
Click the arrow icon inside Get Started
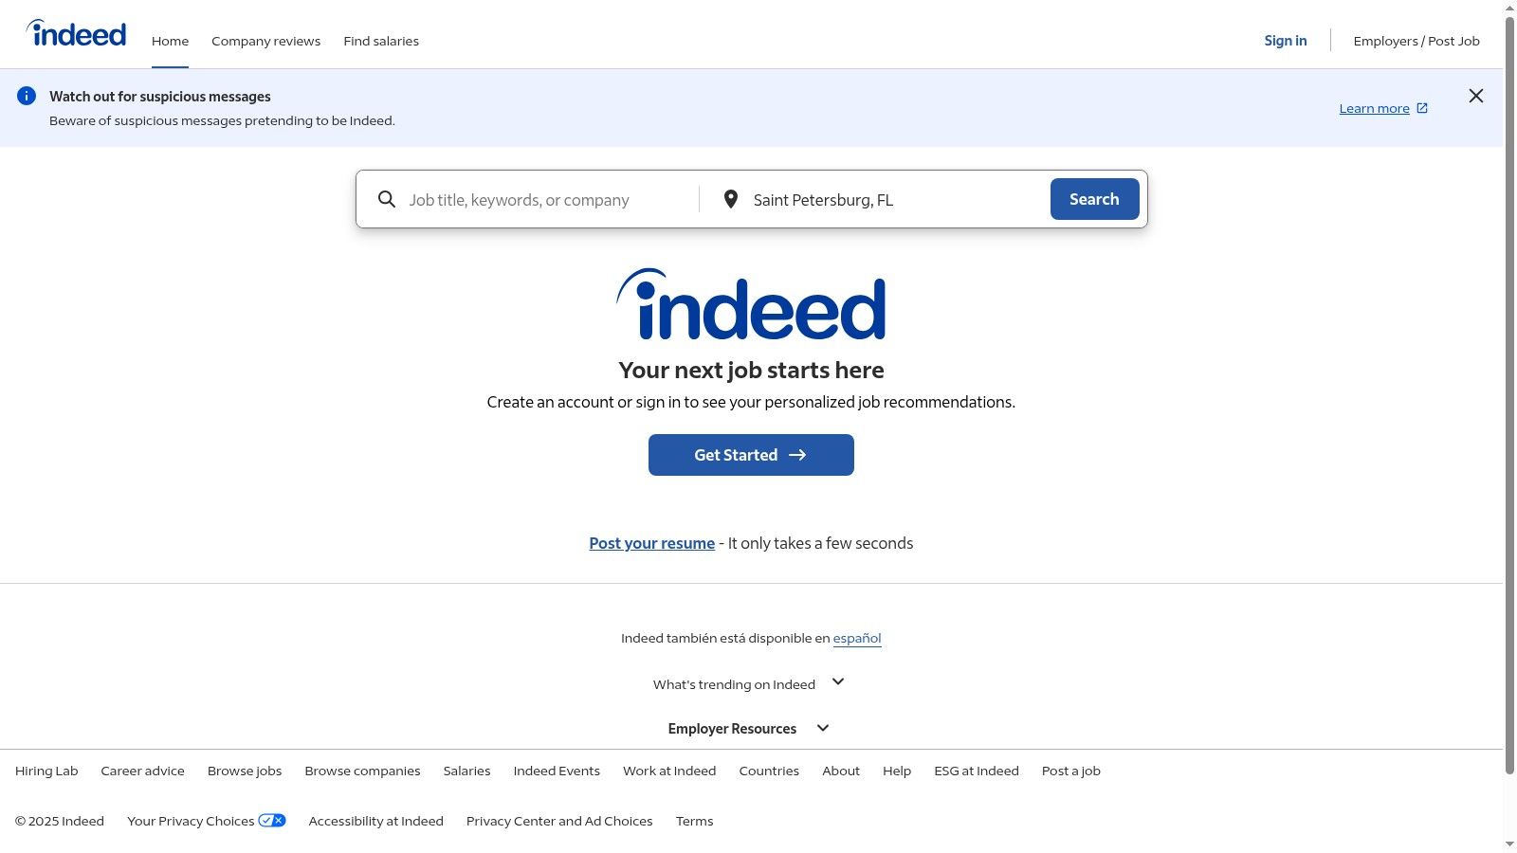tap(797, 454)
